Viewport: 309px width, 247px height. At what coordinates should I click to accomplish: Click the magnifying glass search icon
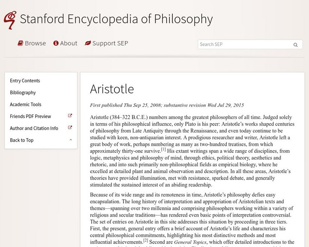click(x=295, y=45)
